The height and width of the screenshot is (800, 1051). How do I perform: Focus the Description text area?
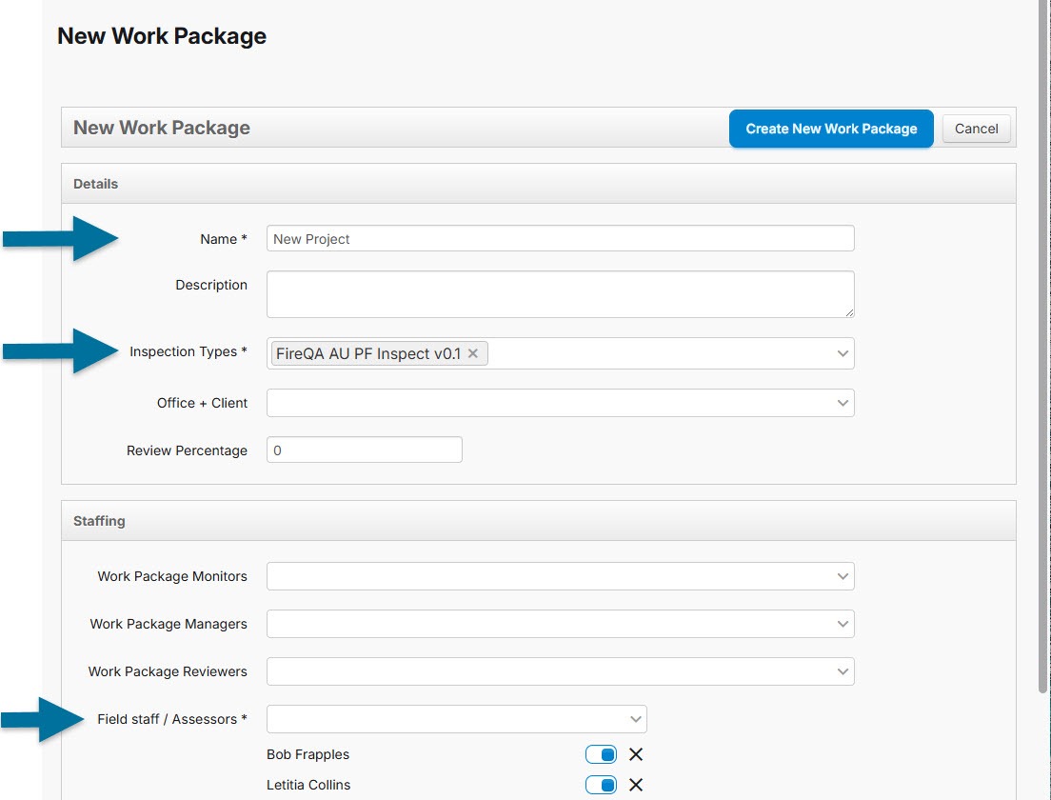coord(560,293)
